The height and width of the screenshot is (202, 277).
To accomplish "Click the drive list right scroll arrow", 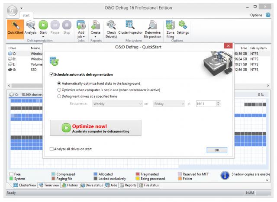I will click(x=268, y=86).
